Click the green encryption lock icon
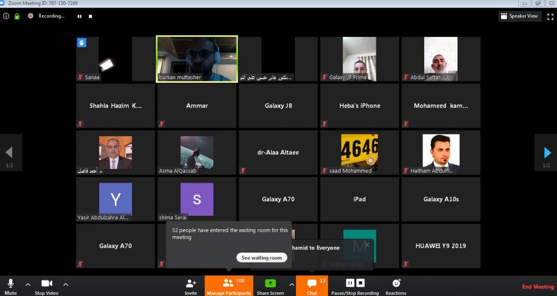The image size is (557, 296). pyautogui.click(x=17, y=16)
